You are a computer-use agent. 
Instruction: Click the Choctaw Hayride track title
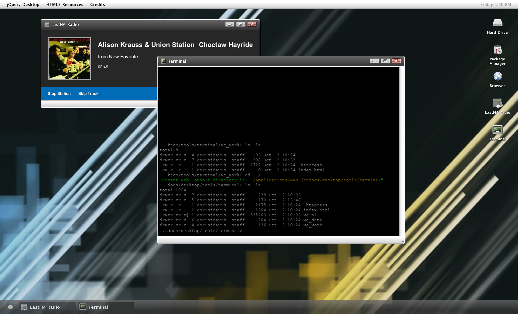coord(226,45)
